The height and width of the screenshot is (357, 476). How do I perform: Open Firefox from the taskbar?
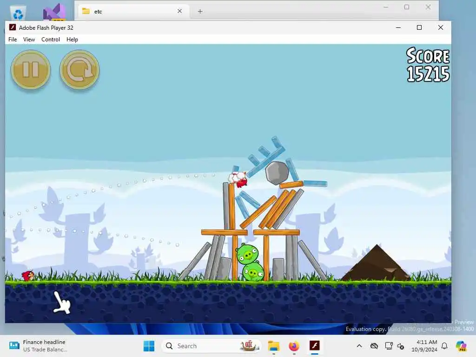294,346
